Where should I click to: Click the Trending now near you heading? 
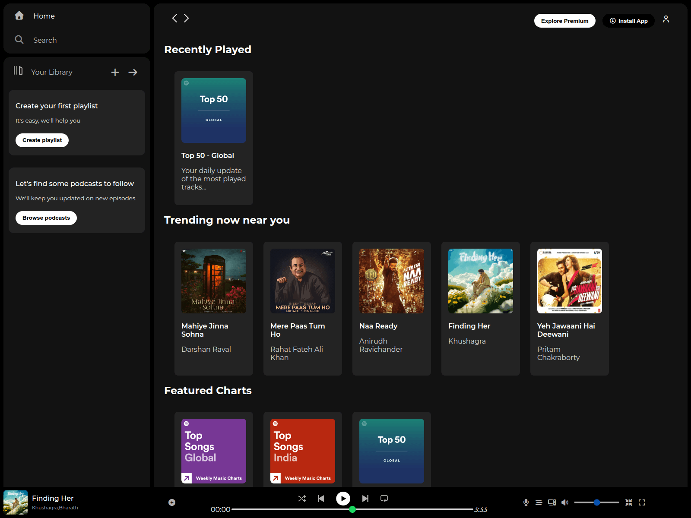tap(227, 220)
